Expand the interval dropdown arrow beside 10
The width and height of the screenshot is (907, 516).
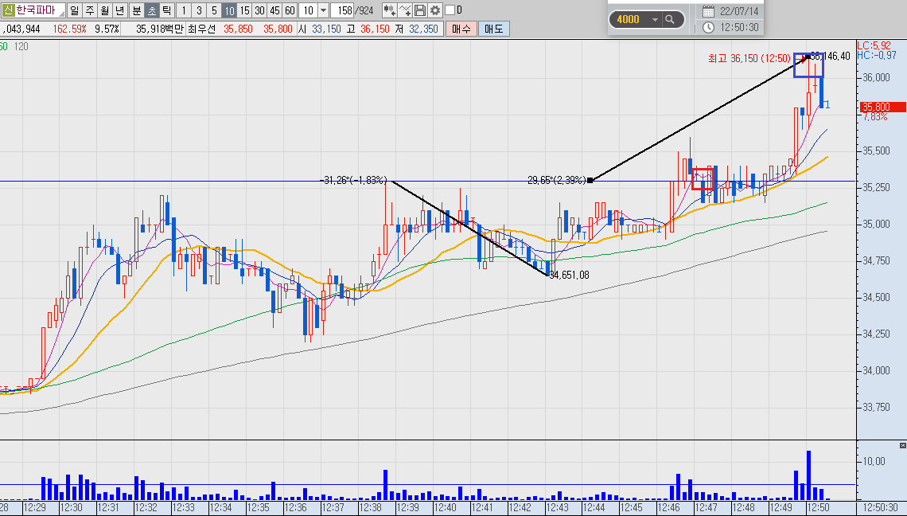point(323,10)
